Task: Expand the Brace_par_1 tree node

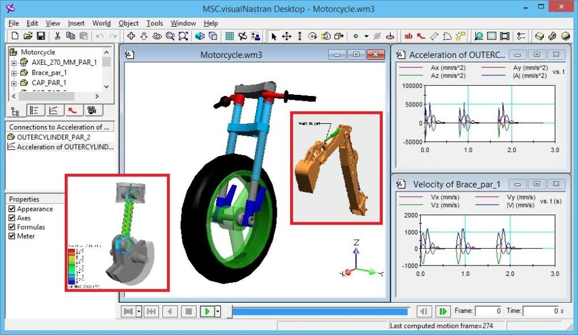Action: (14, 73)
